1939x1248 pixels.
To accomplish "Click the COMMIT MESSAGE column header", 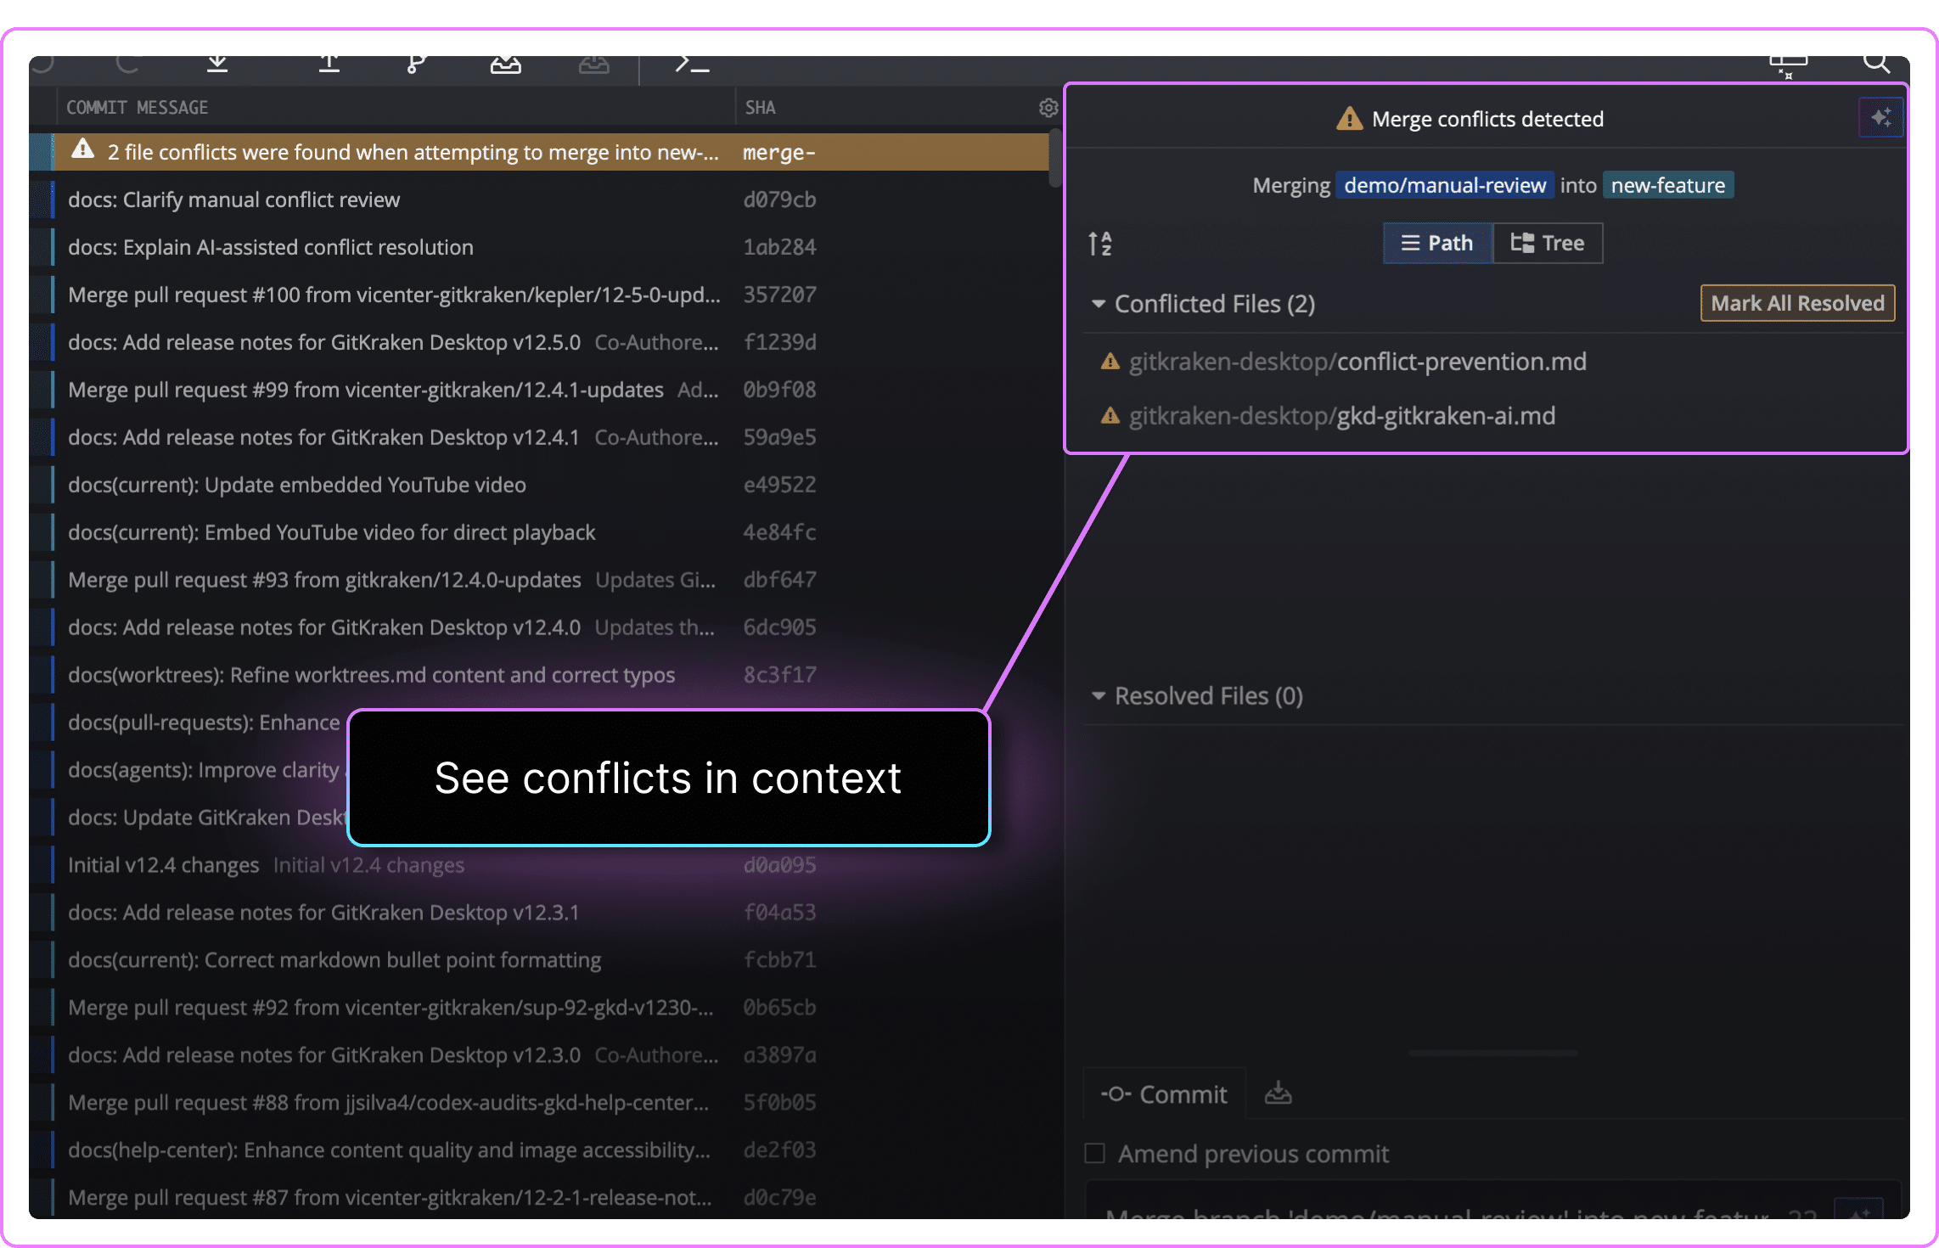I will tap(138, 108).
